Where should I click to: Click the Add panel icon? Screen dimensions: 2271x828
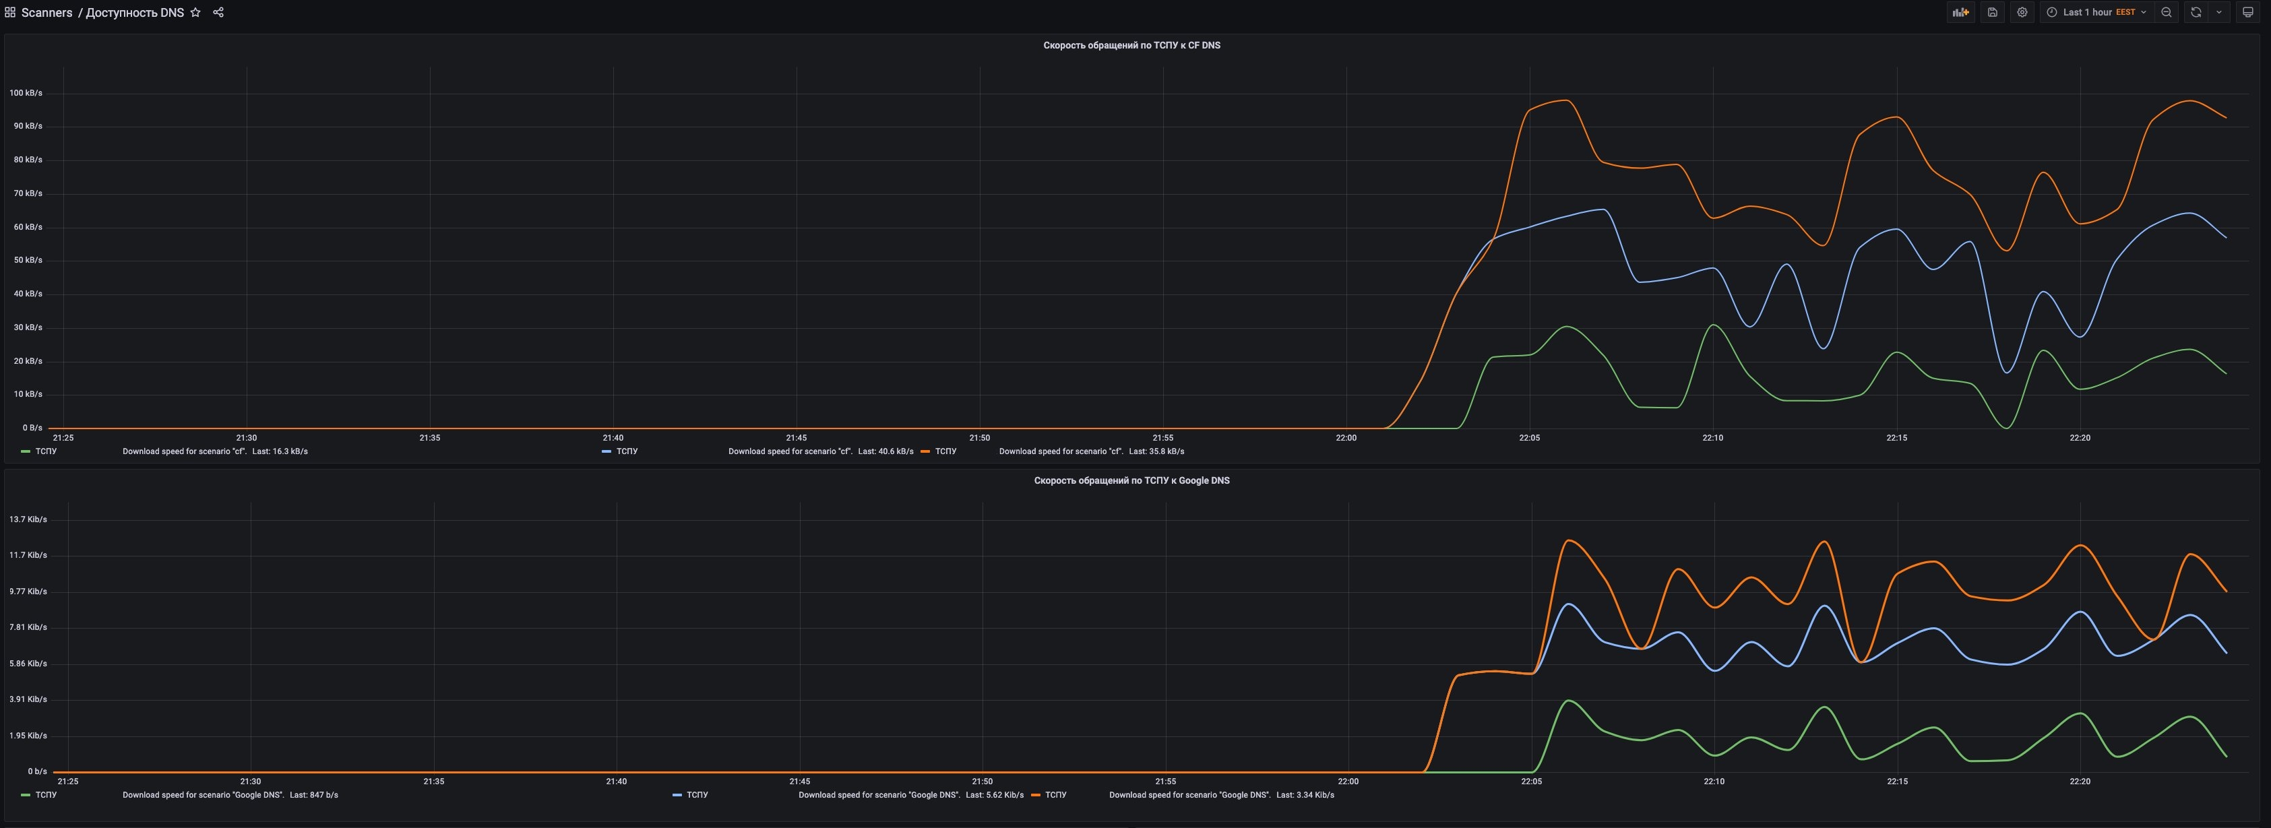[x=1960, y=12]
